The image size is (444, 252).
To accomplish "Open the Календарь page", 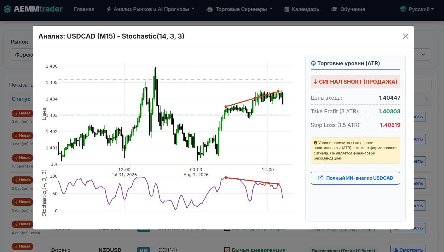I will click(302, 9).
